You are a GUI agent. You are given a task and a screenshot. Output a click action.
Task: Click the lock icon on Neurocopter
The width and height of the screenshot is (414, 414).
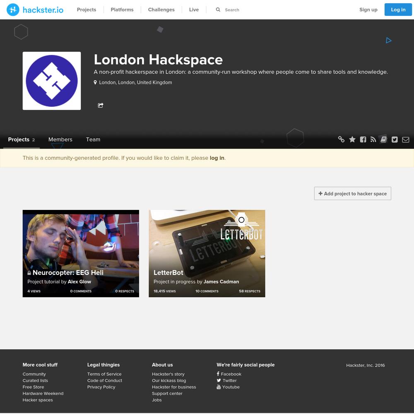click(29, 273)
